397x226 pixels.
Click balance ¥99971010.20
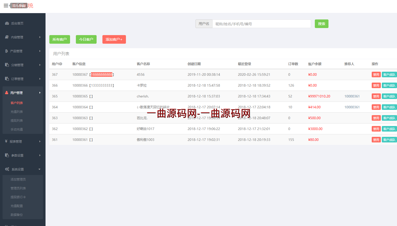coord(319,96)
